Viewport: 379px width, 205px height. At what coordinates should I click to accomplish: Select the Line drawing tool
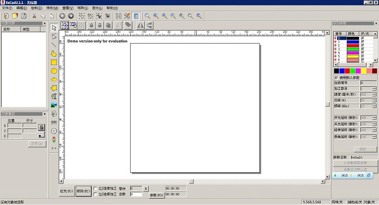[x=54, y=45]
